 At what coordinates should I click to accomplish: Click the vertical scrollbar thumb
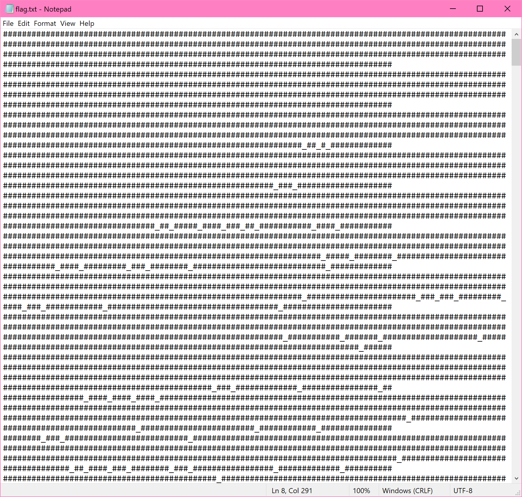tap(516, 52)
